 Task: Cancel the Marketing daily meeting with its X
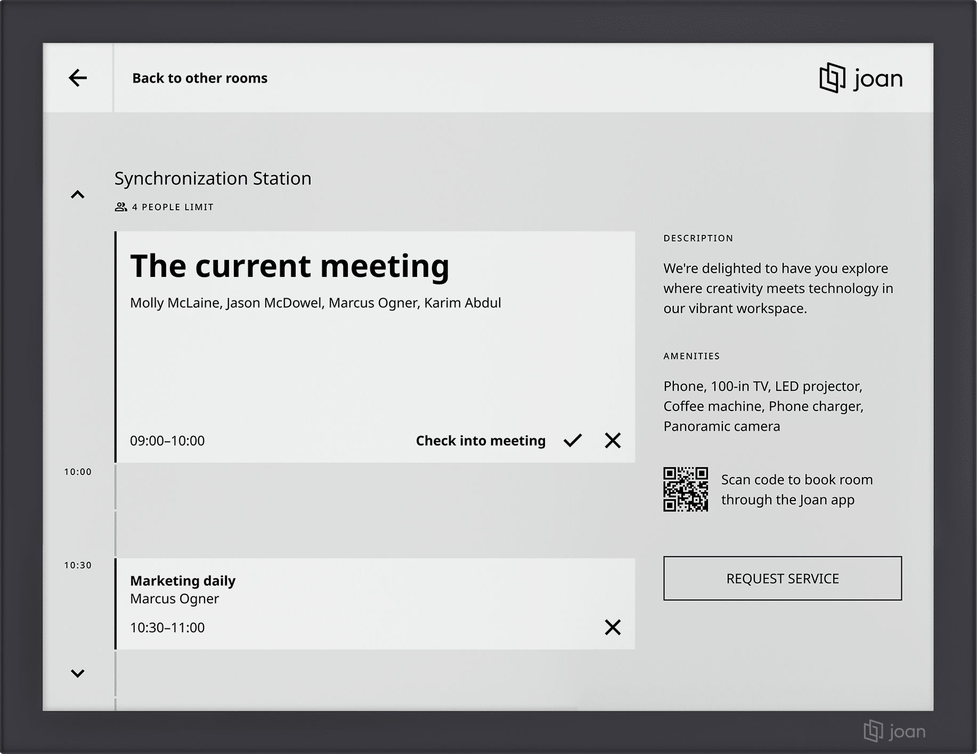pyautogui.click(x=613, y=627)
